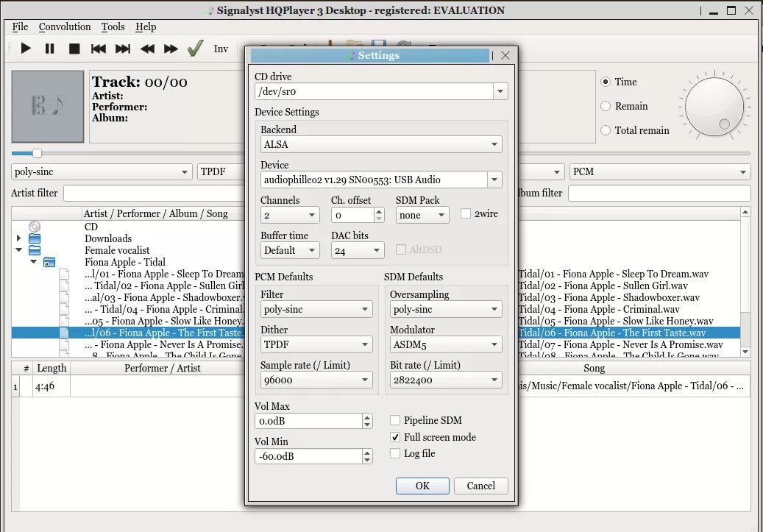763x532 pixels.
Task: Open the Buffer time dropdown
Action: pyautogui.click(x=290, y=251)
